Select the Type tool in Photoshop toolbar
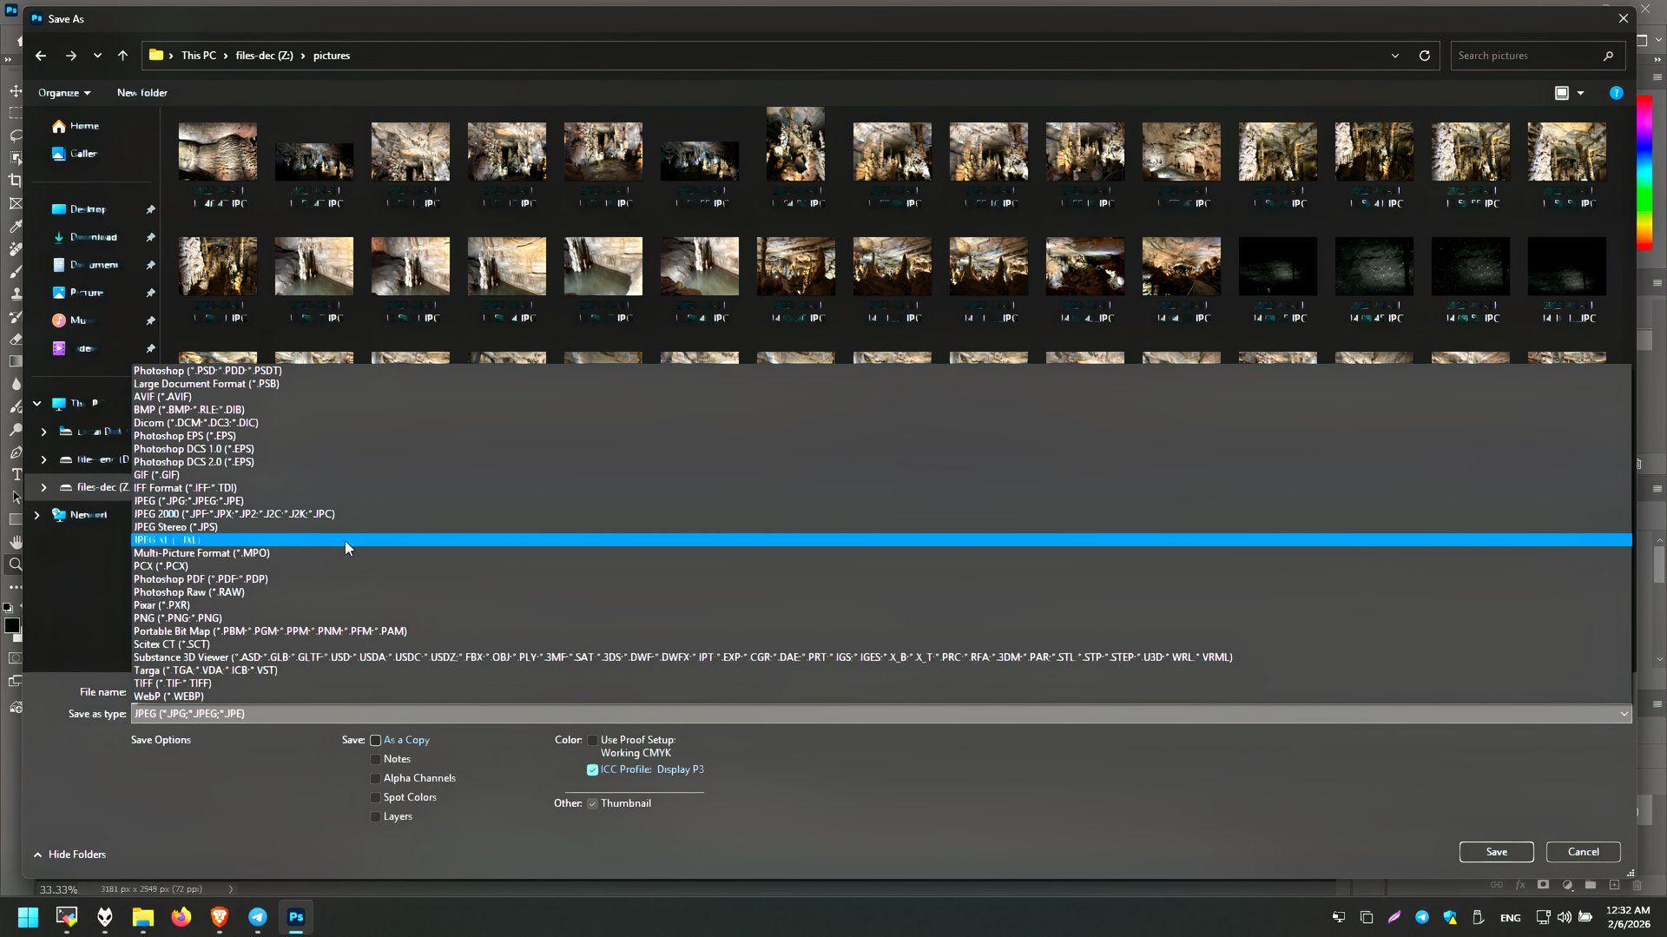The width and height of the screenshot is (1667, 937). click(16, 474)
